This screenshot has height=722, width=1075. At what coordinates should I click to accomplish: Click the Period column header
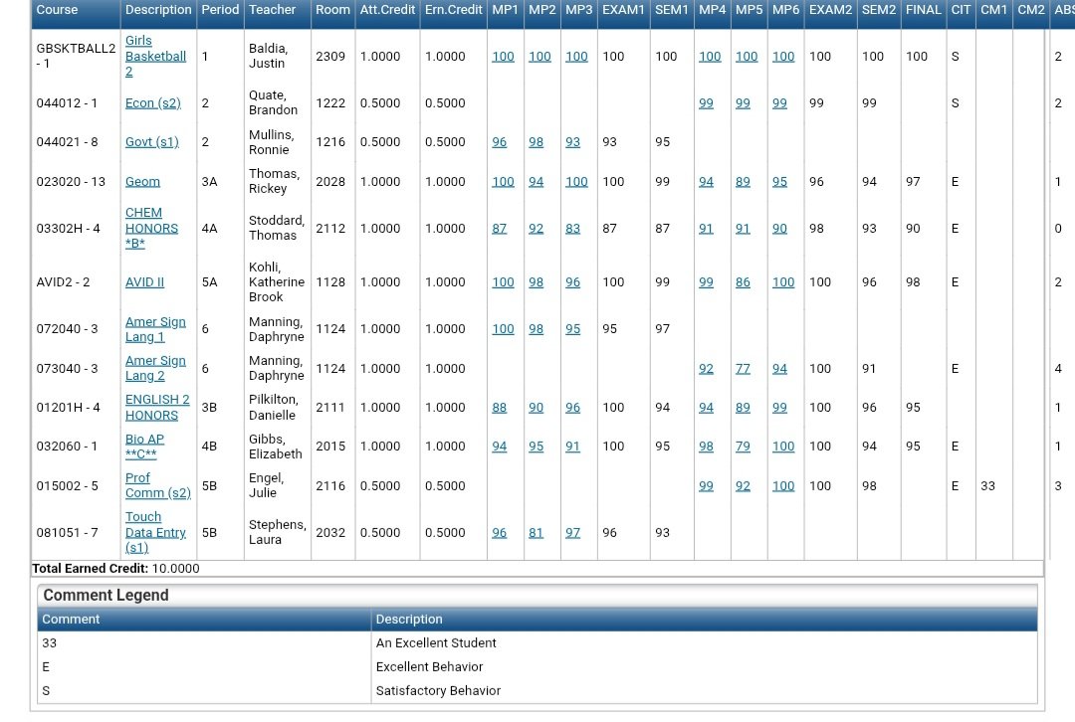220,10
